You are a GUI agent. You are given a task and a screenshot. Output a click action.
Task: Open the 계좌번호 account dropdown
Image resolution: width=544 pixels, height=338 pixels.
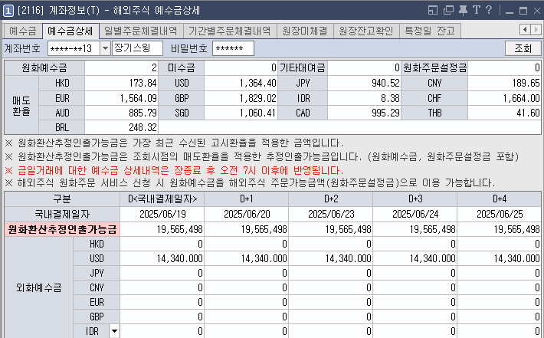pyautogui.click(x=104, y=49)
